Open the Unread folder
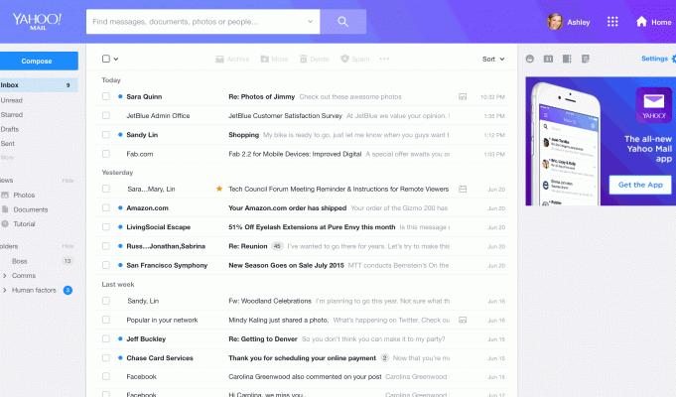Screen dimensions: 676x397 (x=11, y=100)
